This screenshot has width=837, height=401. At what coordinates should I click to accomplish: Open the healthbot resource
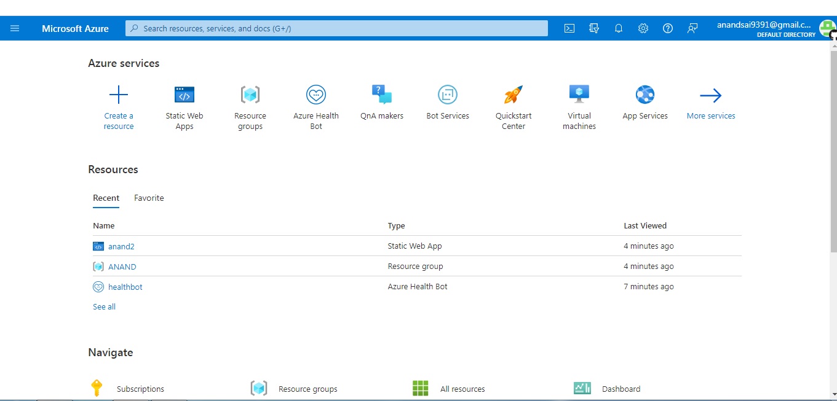125,287
